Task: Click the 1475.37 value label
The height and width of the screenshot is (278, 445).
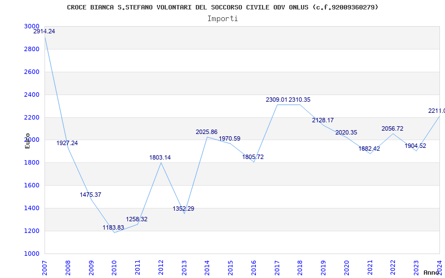Action: pos(91,195)
